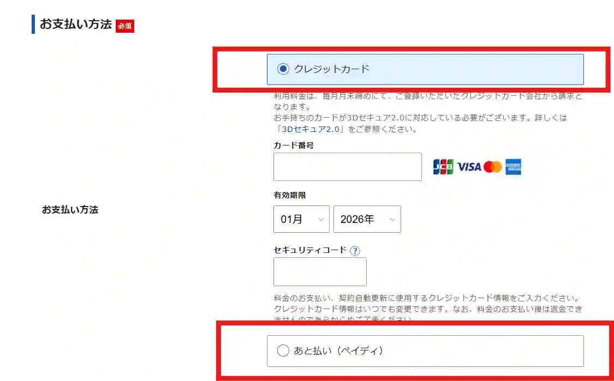Select the クレジットカード radio button

[x=283, y=69]
